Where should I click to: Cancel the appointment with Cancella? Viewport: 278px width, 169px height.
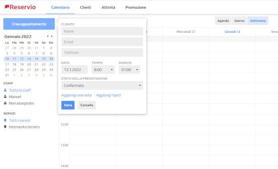coord(87,105)
